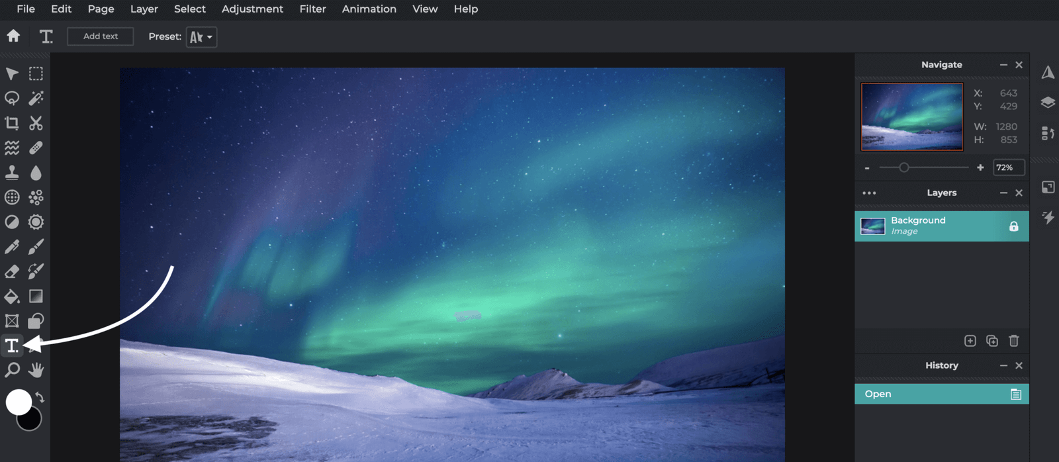Click the window-layout icon in right sidebar
Viewport: 1059px width, 462px height.
(1048, 187)
